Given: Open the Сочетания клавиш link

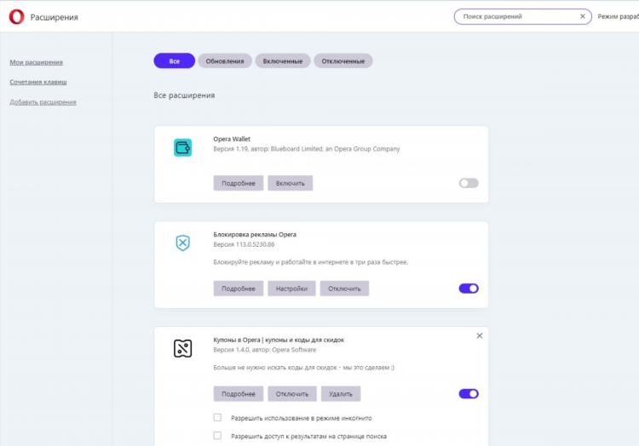Looking at the screenshot, I should pyautogui.click(x=38, y=82).
